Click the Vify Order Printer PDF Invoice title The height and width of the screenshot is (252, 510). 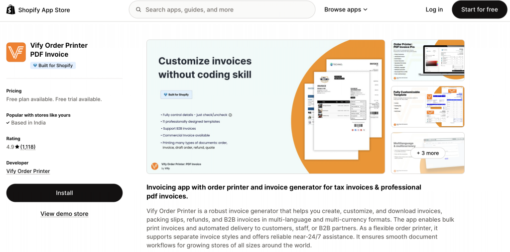point(59,50)
